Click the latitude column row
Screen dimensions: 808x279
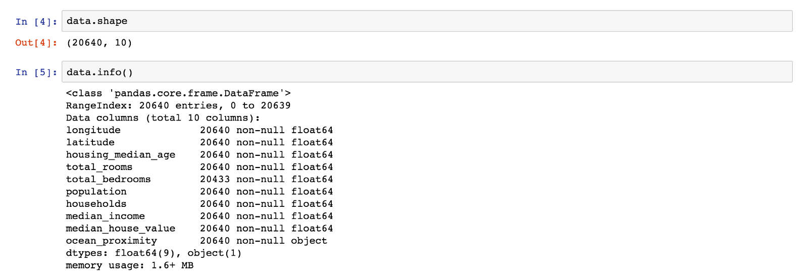[x=199, y=142]
